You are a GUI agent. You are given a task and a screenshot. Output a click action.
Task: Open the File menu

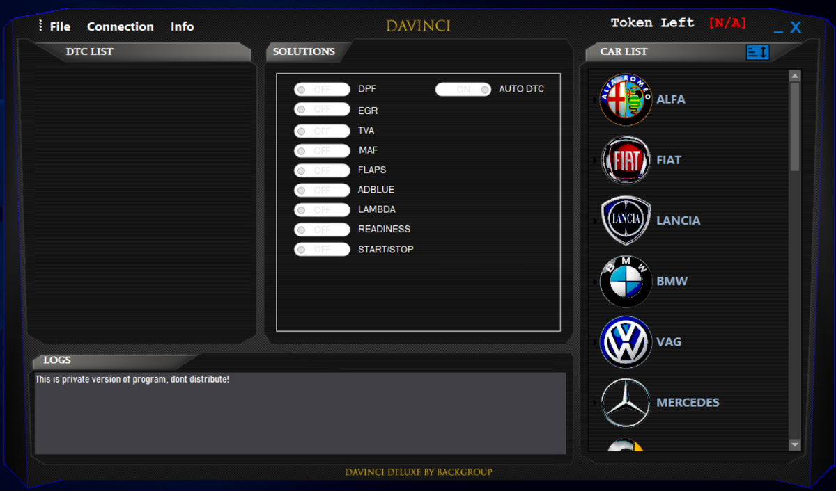pos(60,26)
